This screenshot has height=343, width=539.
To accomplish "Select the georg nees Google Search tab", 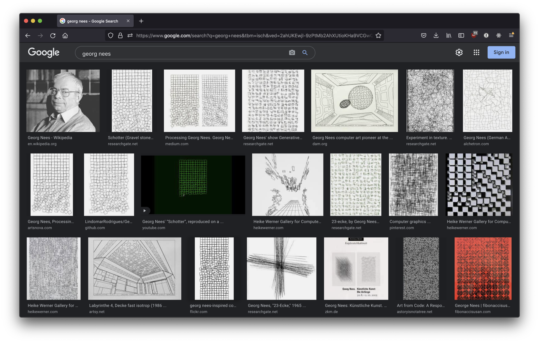I will (x=92, y=21).
